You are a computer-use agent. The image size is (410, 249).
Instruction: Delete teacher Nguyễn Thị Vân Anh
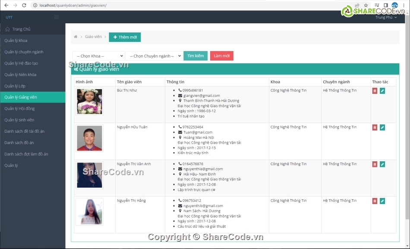375,164
